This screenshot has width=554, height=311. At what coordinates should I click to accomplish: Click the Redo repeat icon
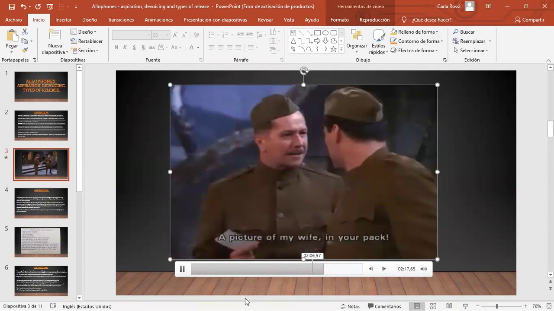coord(38,6)
